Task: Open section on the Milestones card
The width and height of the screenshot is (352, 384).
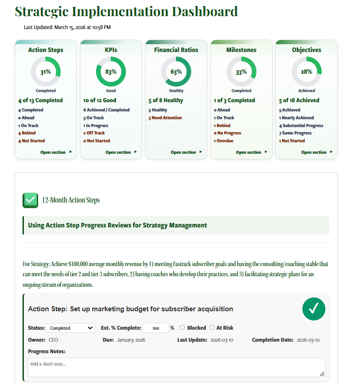Action: tap(252, 152)
